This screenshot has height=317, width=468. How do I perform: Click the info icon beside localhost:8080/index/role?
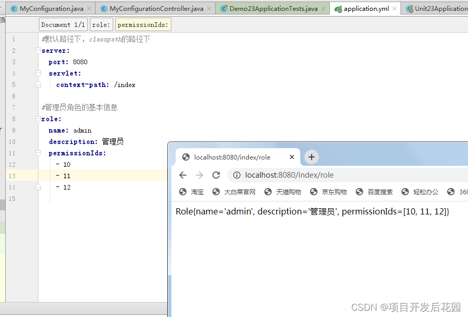click(x=238, y=175)
